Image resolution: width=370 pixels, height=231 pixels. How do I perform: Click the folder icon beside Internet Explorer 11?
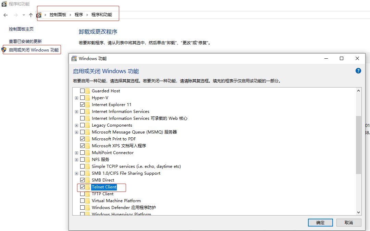click(88, 104)
